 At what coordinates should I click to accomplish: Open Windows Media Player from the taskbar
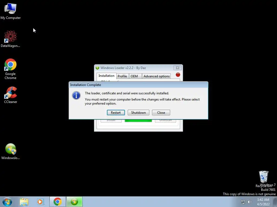point(40,202)
